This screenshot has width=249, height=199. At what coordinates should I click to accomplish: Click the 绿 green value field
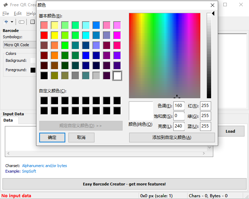pos(206,116)
